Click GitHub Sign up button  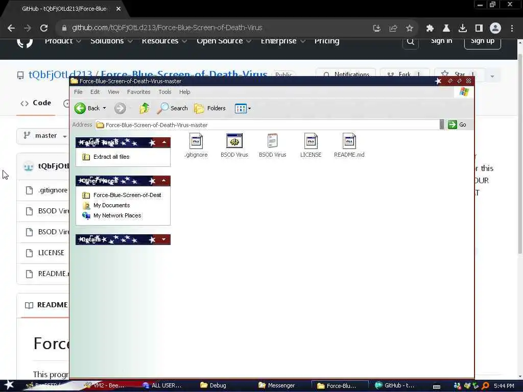click(482, 41)
